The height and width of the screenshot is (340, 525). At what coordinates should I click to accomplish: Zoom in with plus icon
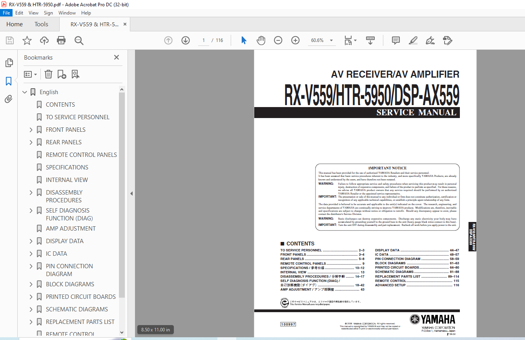[x=295, y=40]
